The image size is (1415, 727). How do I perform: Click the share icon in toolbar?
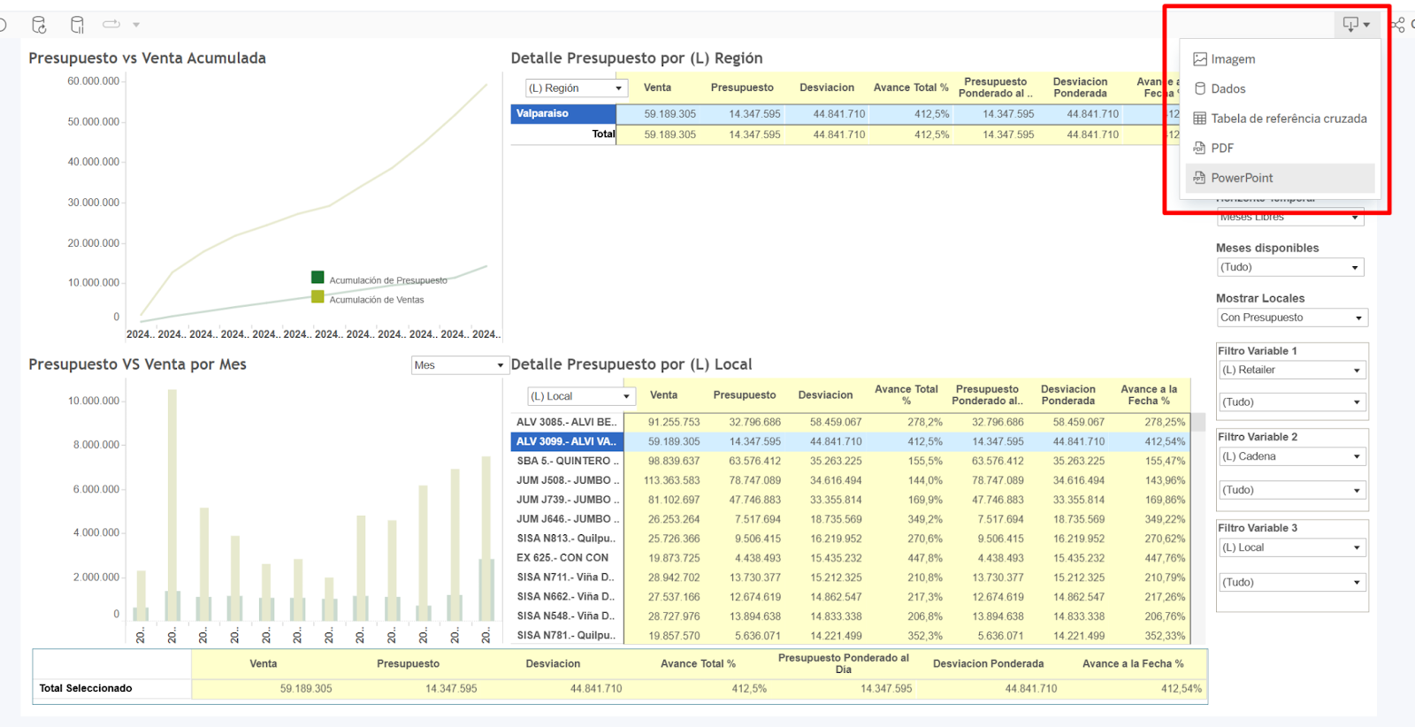(x=1398, y=25)
